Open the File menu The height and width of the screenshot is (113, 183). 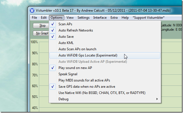pos(34,18)
